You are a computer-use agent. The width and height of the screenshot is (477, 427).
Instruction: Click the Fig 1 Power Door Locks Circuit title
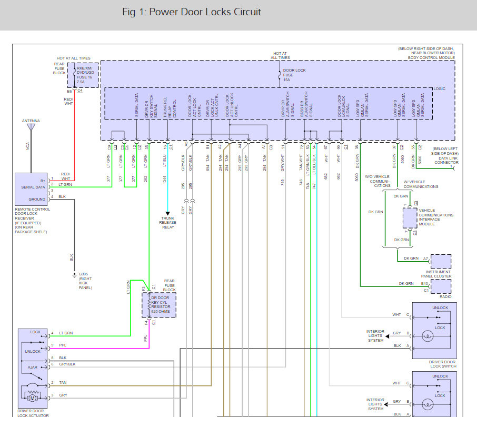191,12
